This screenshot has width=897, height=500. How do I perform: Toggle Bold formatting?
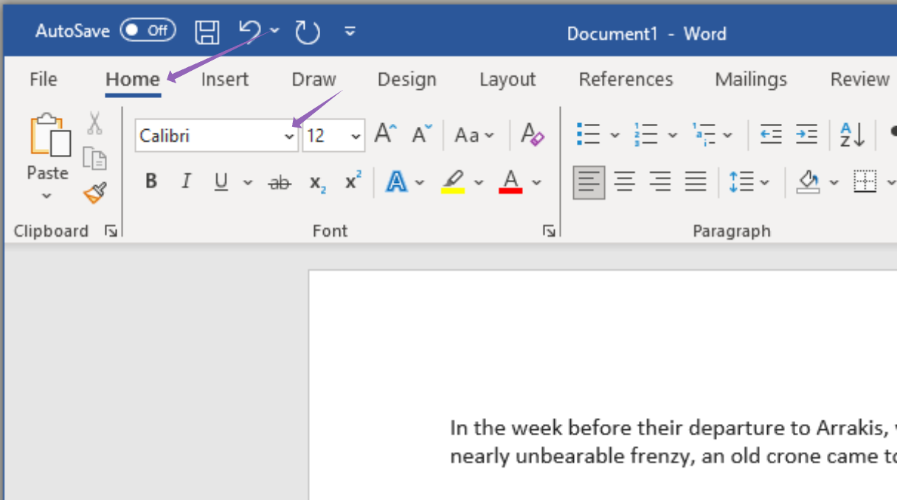pos(151,182)
